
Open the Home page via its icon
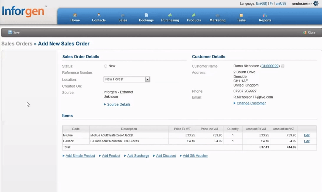[75, 16]
